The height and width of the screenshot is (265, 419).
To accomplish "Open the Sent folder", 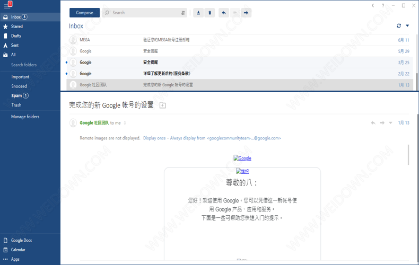I will 30,45.
